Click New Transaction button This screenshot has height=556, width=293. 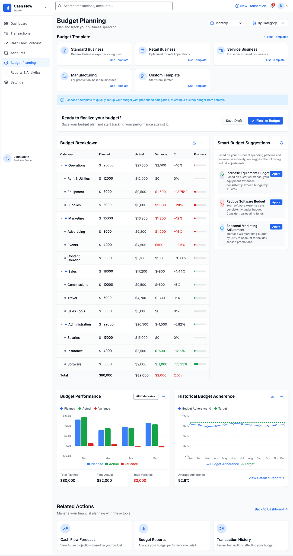coord(251,6)
